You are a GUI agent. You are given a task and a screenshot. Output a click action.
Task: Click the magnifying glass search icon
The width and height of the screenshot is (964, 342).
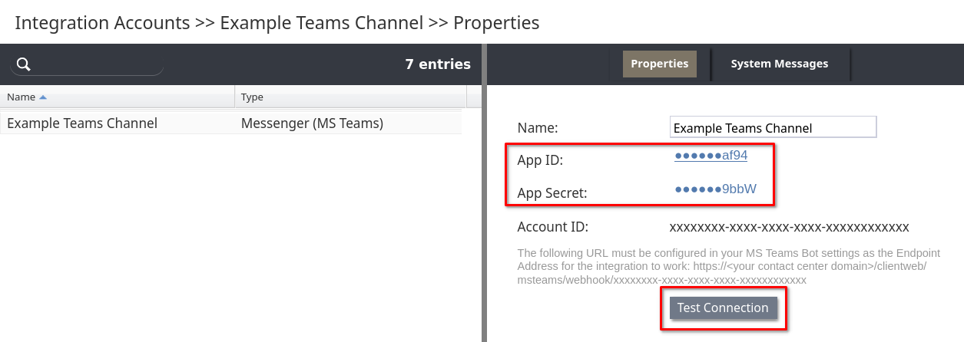pos(24,64)
